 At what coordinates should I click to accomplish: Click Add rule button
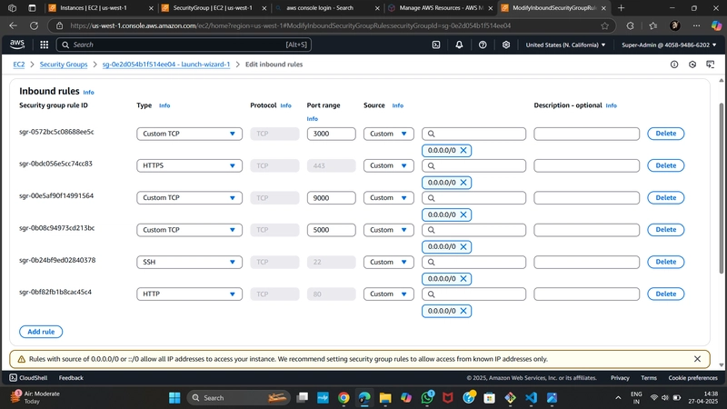(41, 332)
